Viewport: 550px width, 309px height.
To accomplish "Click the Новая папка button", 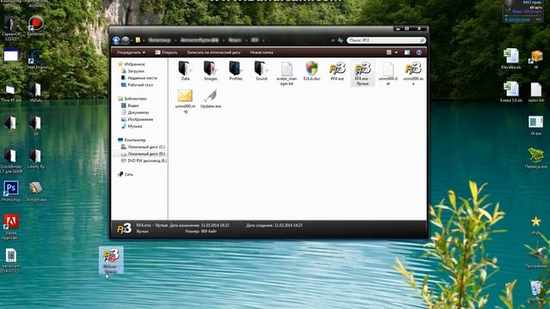I will [261, 52].
